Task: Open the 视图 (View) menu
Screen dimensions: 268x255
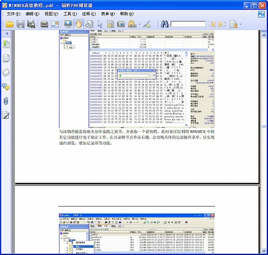Action: coord(51,14)
